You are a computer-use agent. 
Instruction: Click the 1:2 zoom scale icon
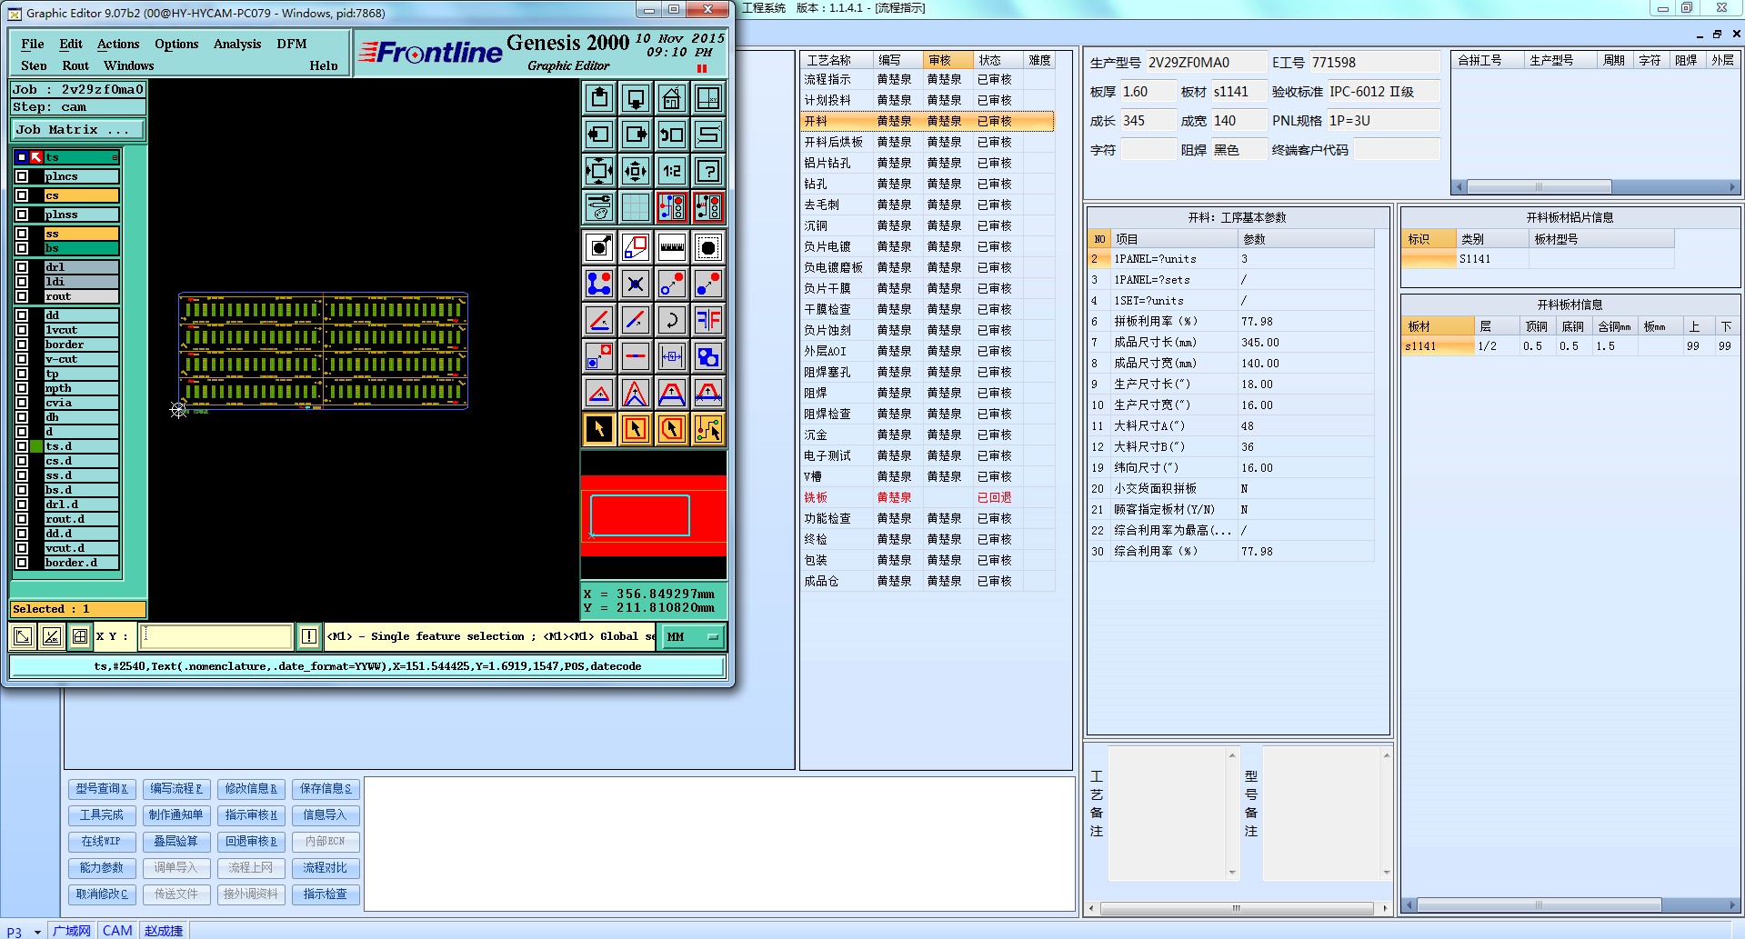point(672,170)
